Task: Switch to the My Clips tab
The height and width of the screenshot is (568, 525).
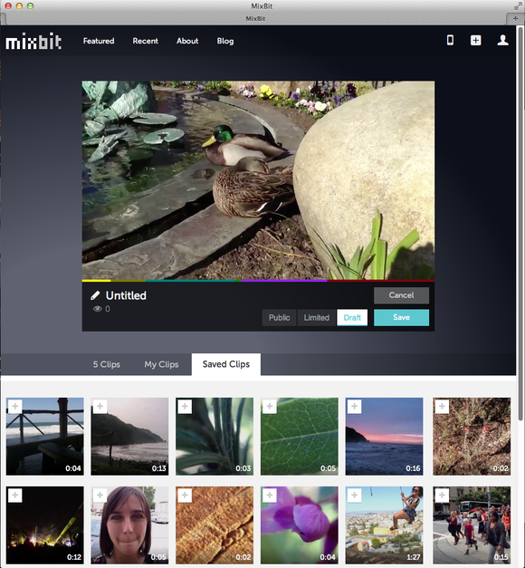Action: (x=161, y=364)
